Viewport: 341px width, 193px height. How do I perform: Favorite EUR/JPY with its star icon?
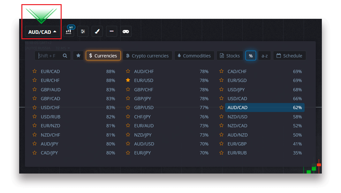coord(128,153)
